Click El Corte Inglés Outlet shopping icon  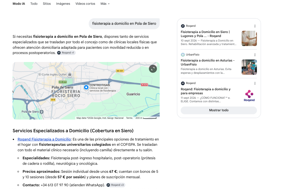[69, 74]
